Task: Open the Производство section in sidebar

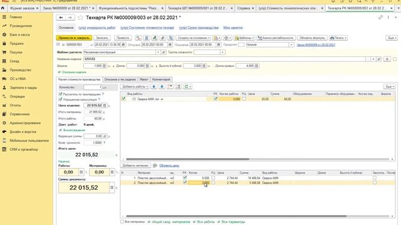Action: coord(21,70)
